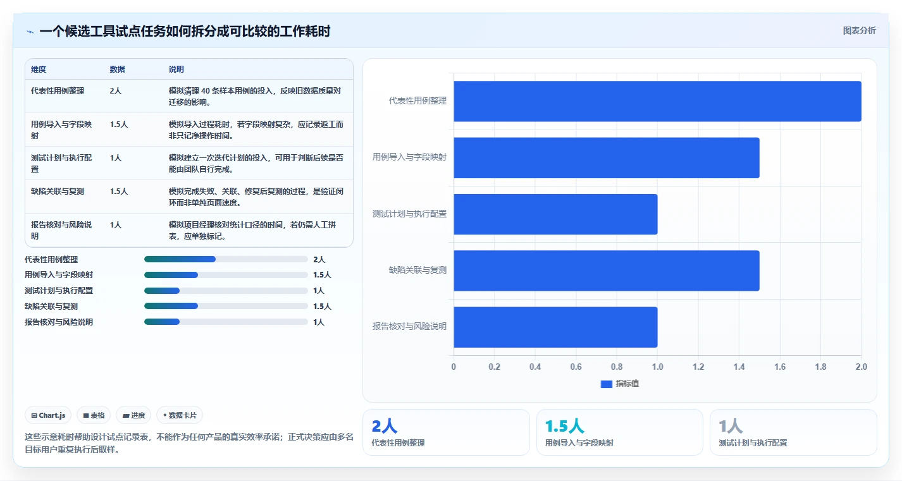The height and width of the screenshot is (481, 902).
Task: Select the 数据 table column header
Action: [117, 70]
